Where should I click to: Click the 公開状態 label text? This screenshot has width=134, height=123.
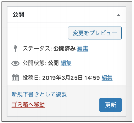pos(34,63)
